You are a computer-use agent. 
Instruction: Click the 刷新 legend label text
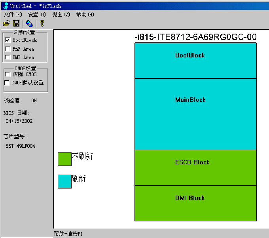(x=79, y=179)
